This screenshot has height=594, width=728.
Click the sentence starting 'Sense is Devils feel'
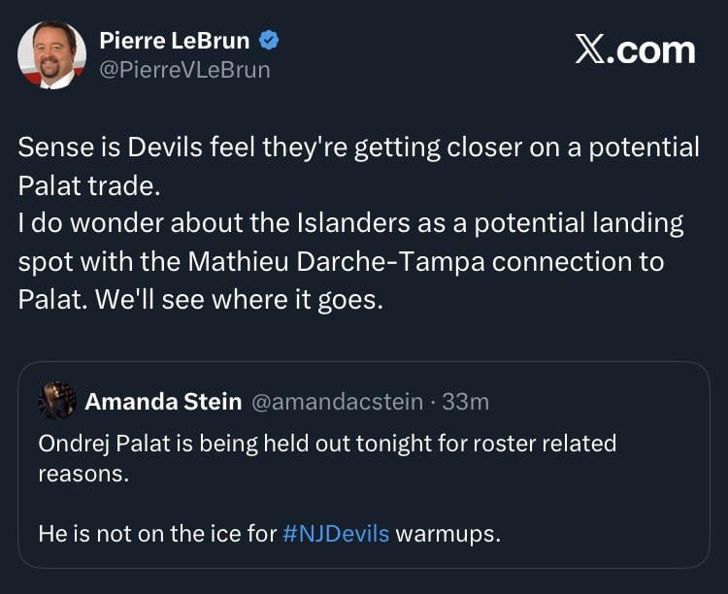click(x=358, y=148)
